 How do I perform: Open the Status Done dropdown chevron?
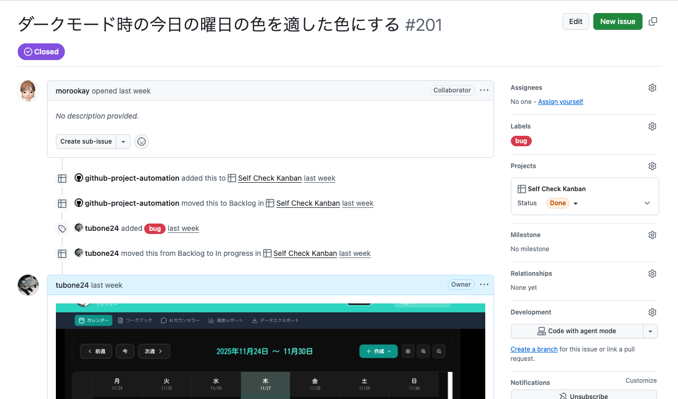[x=575, y=203]
